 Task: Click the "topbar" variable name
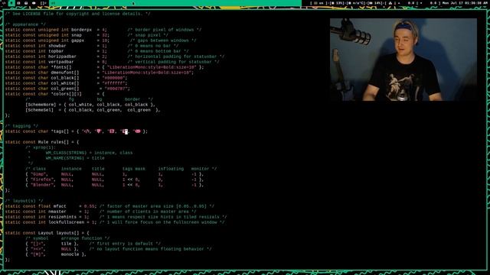point(56,51)
